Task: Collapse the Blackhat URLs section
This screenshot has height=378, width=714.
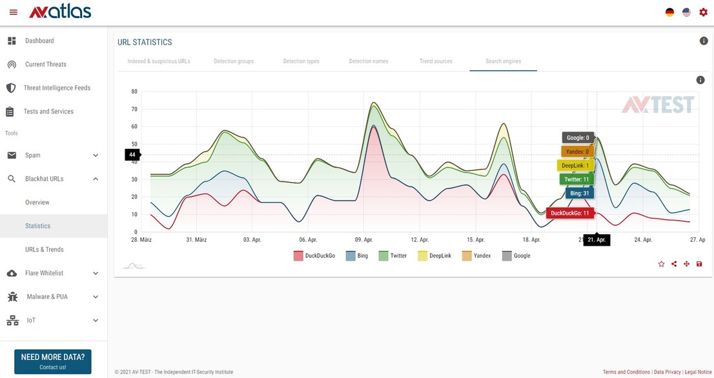Action: click(96, 179)
